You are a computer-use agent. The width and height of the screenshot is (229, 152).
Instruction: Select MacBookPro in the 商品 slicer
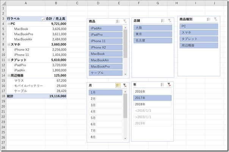pos(106,66)
